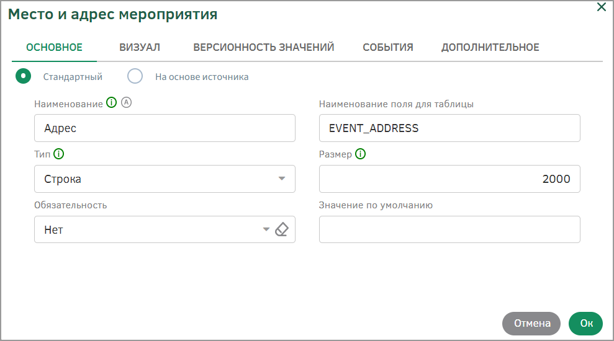Screen dimensions: 614x341
Task: Open the Тип dropdown showing Строка
Action: click(x=165, y=179)
